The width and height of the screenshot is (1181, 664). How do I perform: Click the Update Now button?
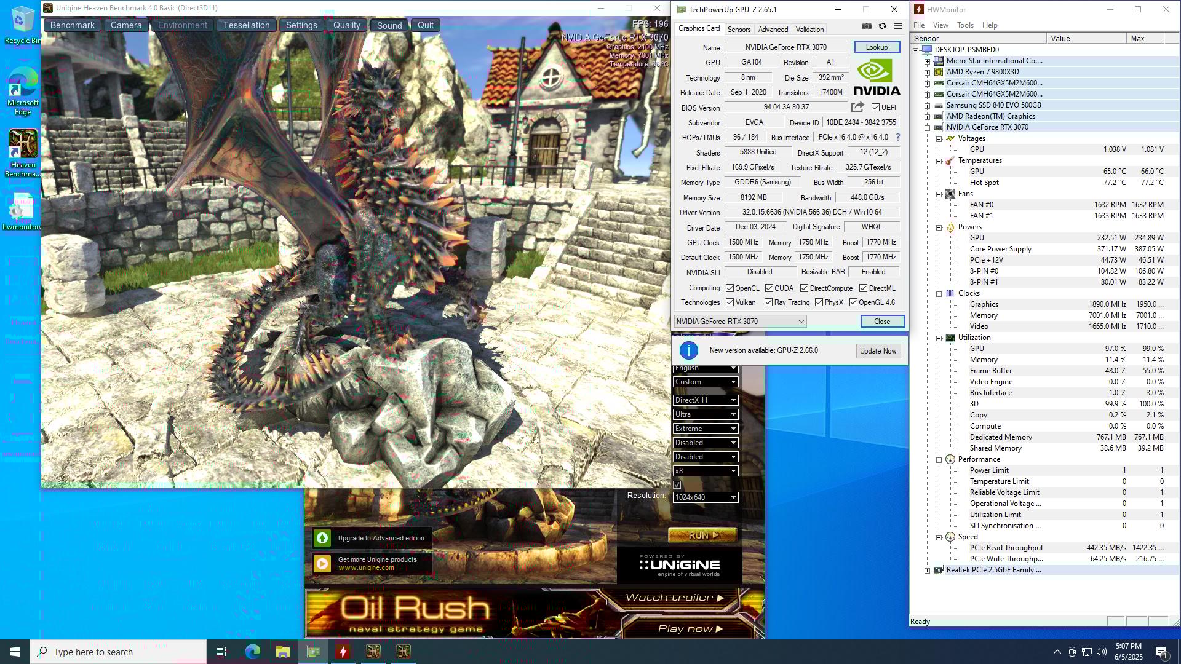[878, 351]
